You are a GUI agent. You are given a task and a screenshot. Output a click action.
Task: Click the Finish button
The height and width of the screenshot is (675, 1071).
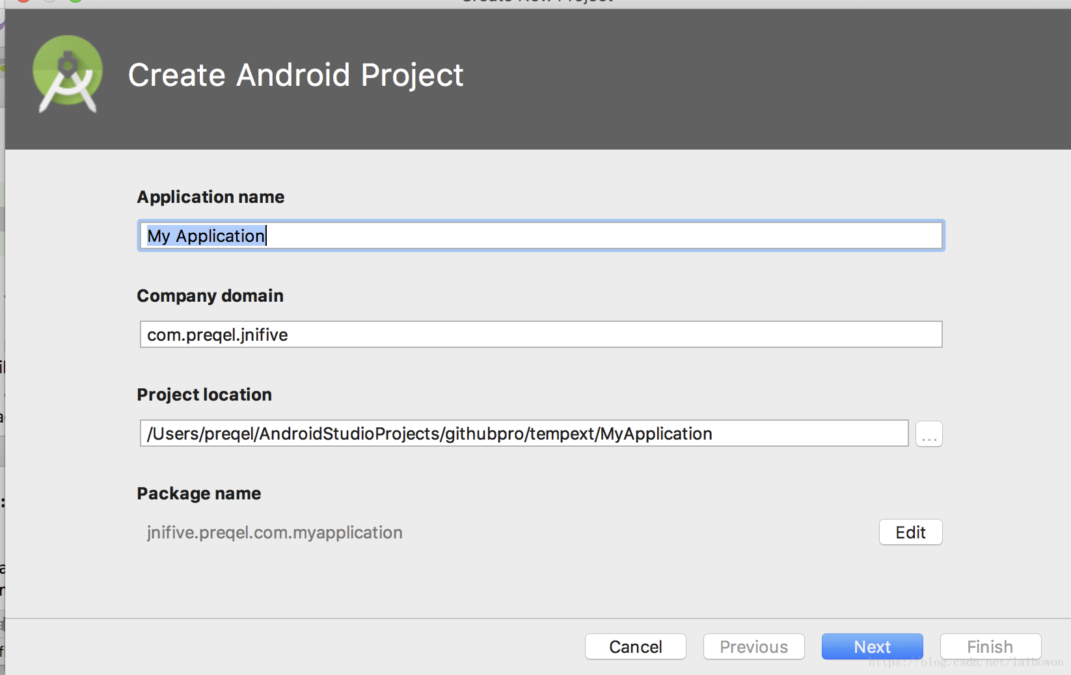990,646
